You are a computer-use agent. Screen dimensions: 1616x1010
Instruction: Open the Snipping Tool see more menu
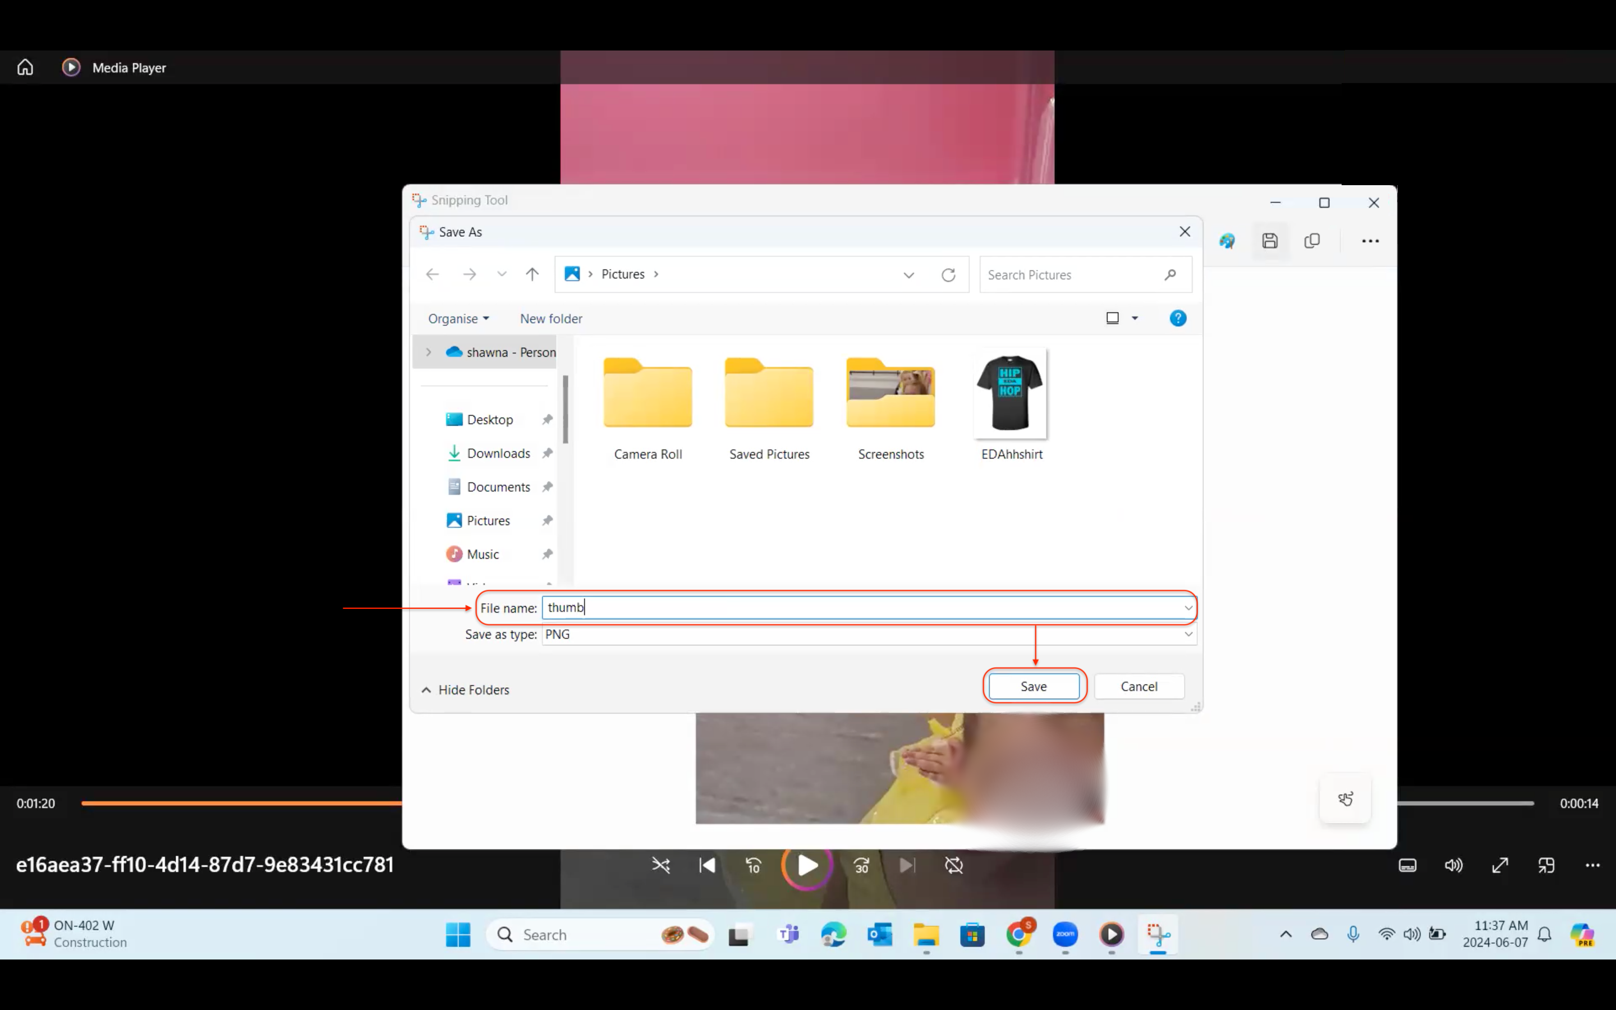point(1370,241)
